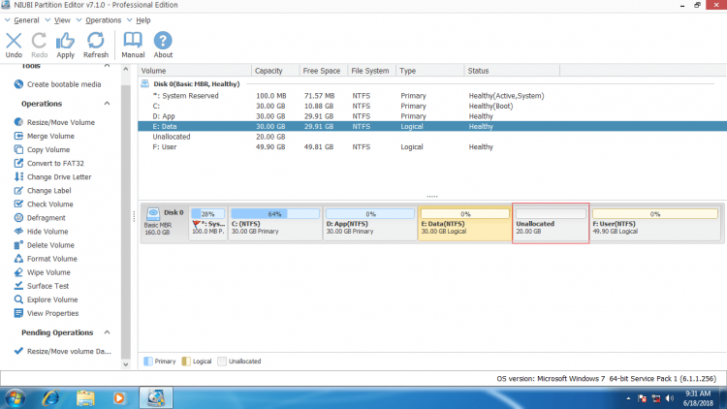Launch Internet Explorer from taskbar
The height and width of the screenshot is (409, 727).
pyautogui.click(x=51, y=398)
